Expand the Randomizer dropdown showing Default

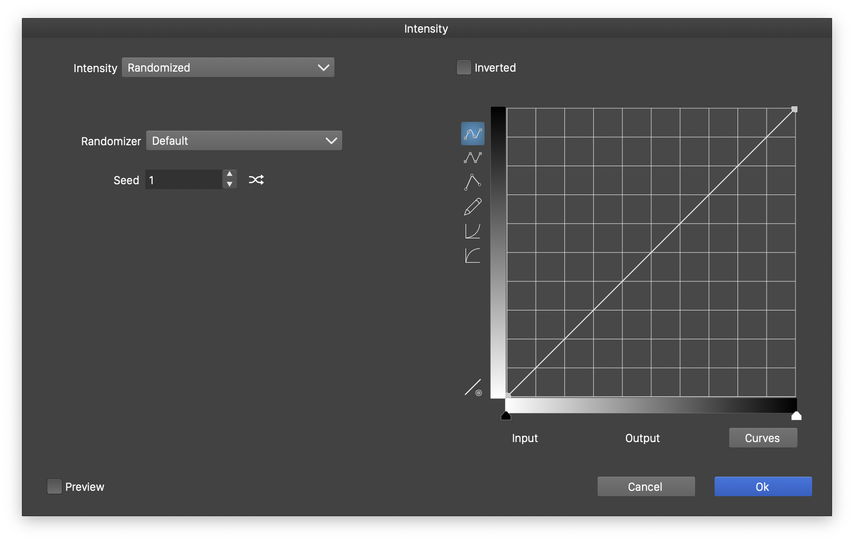point(244,141)
